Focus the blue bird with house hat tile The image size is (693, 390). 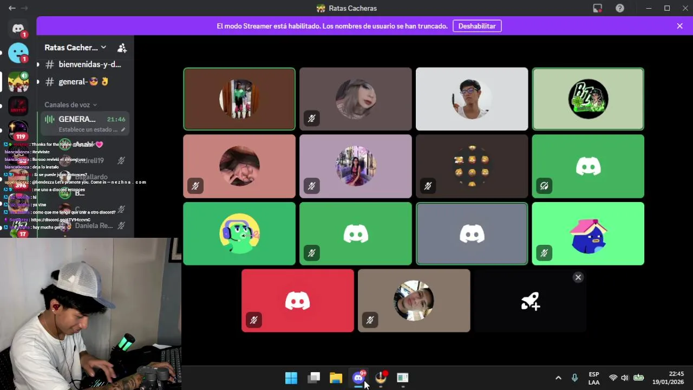tap(588, 233)
